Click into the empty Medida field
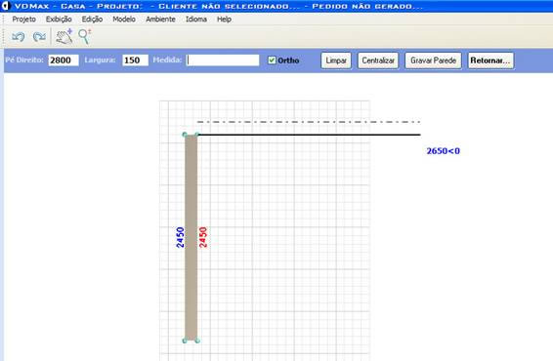The image size is (553, 361). click(x=223, y=60)
